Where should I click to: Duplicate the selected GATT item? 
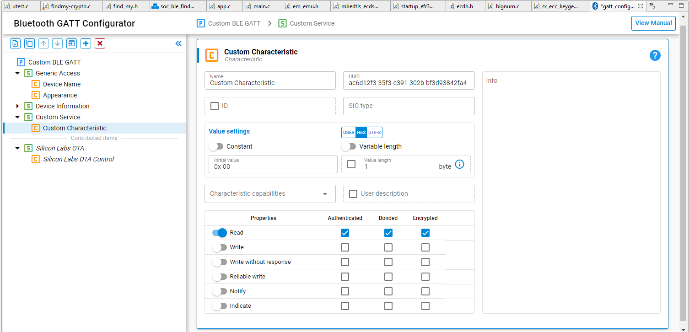28,43
